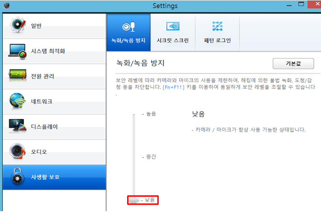Set security level to 높음

151,114
